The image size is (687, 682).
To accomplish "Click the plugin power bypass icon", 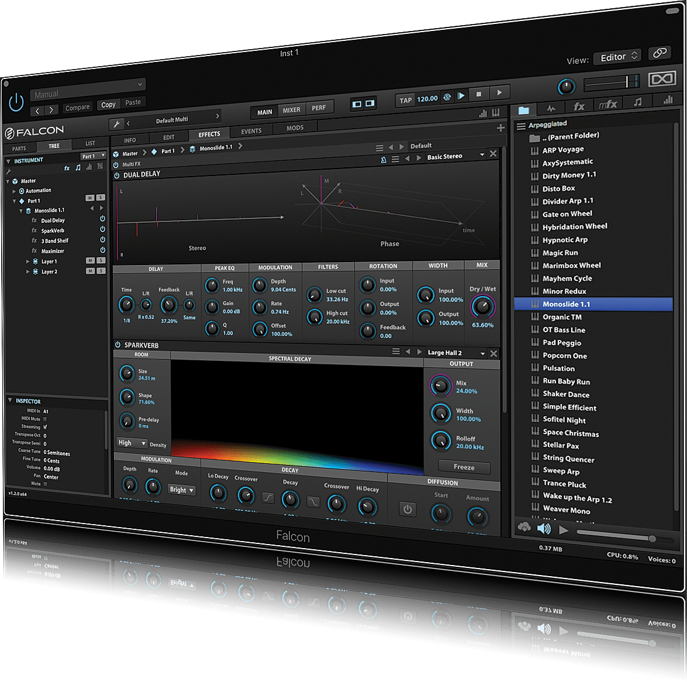I will (x=16, y=102).
